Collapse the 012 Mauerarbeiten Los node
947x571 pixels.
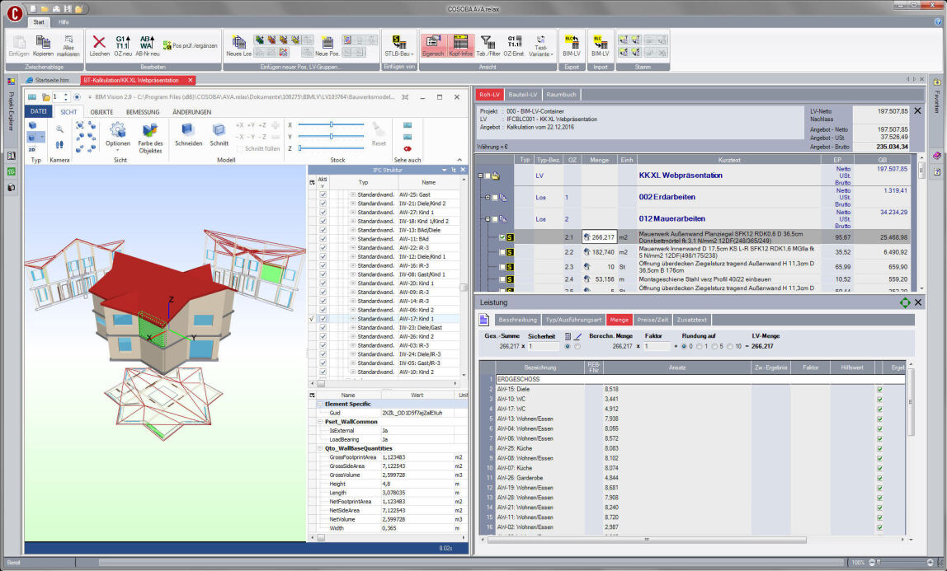point(488,219)
